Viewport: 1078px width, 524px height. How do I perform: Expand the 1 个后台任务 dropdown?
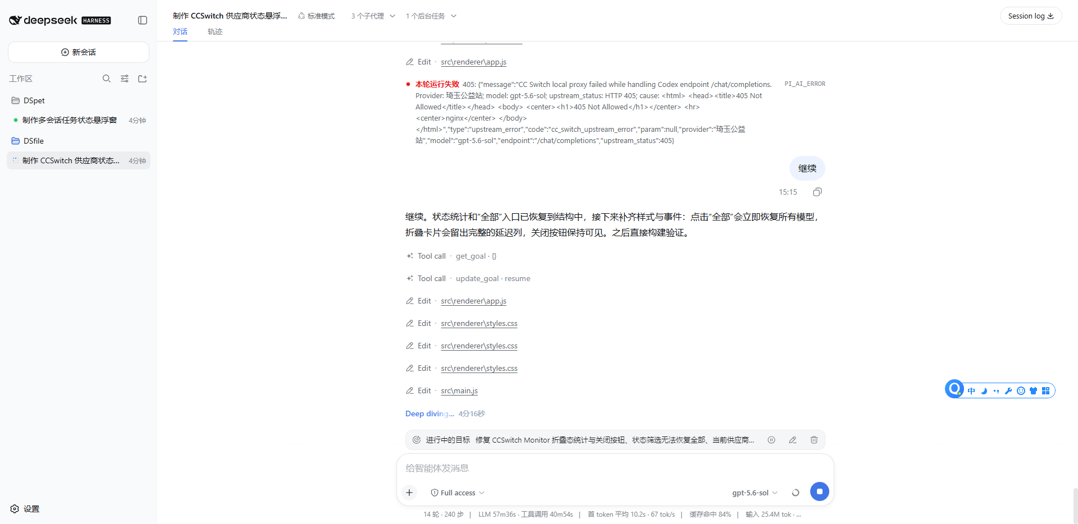(431, 16)
